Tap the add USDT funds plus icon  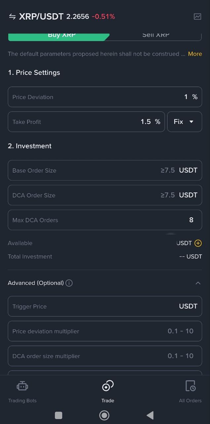(x=198, y=243)
